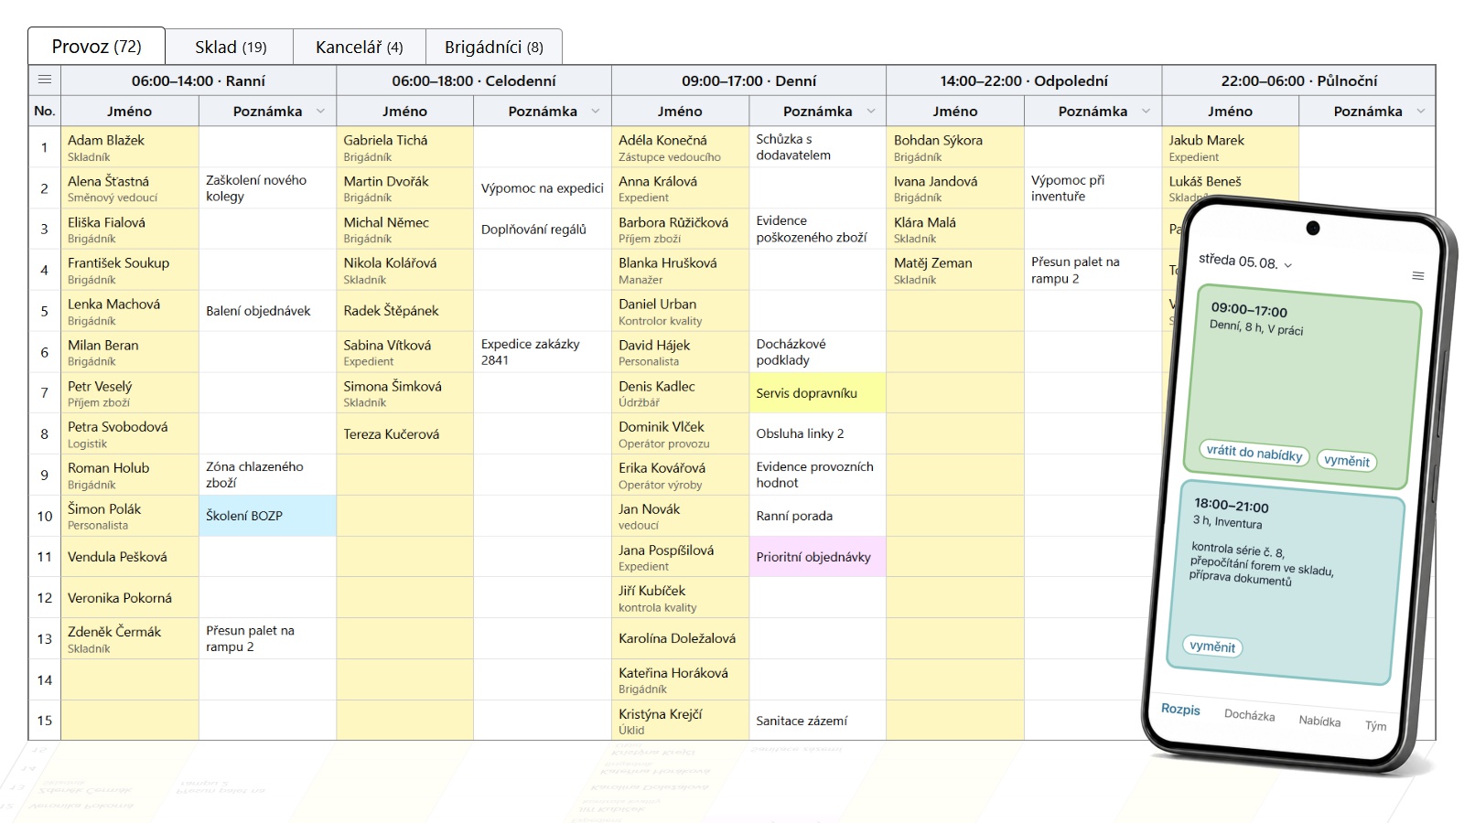Open the Poznámka dropdown under the Celodenní shift
Screen dimensions: 1464x823
[x=596, y=112]
